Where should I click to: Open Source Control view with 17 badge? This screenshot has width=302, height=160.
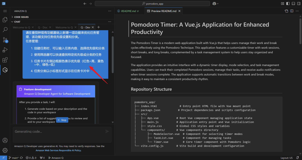click(5, 40)
